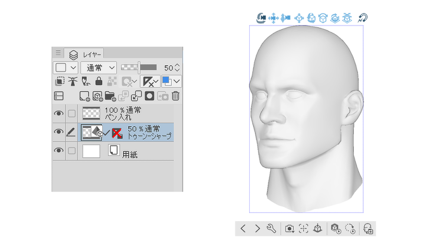Create a new raster layer

coord(85,96)
